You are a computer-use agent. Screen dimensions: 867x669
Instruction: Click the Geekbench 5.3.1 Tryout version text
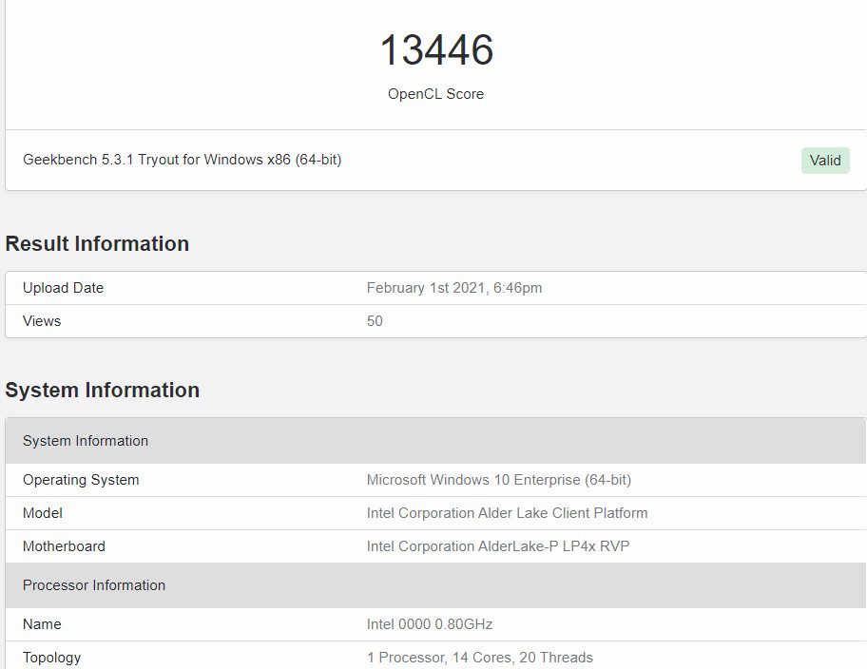coord(182,160)
